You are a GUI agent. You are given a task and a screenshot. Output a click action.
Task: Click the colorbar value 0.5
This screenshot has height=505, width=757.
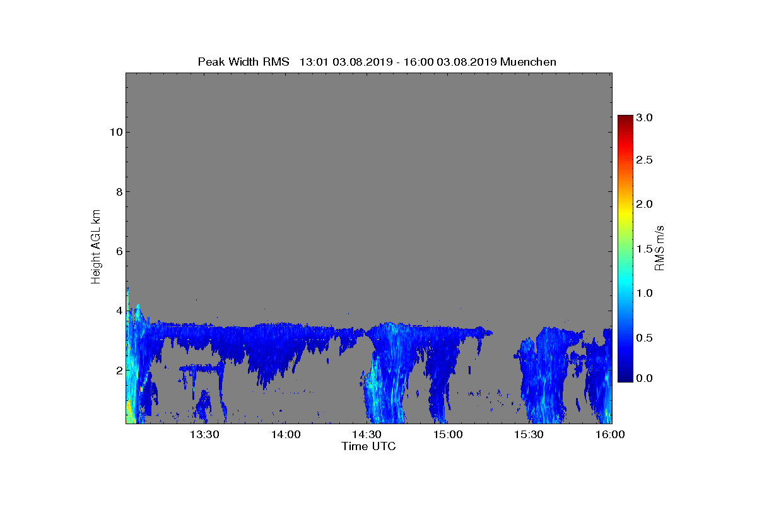(x=644, y=338)
